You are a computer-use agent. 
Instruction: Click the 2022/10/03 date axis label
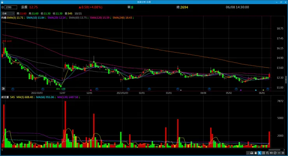pos(37,93)
